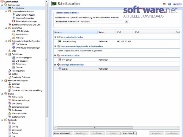Click the table scrollbar right arrow
This screenshot has width=183, height=137.
[x=178, y=128]
